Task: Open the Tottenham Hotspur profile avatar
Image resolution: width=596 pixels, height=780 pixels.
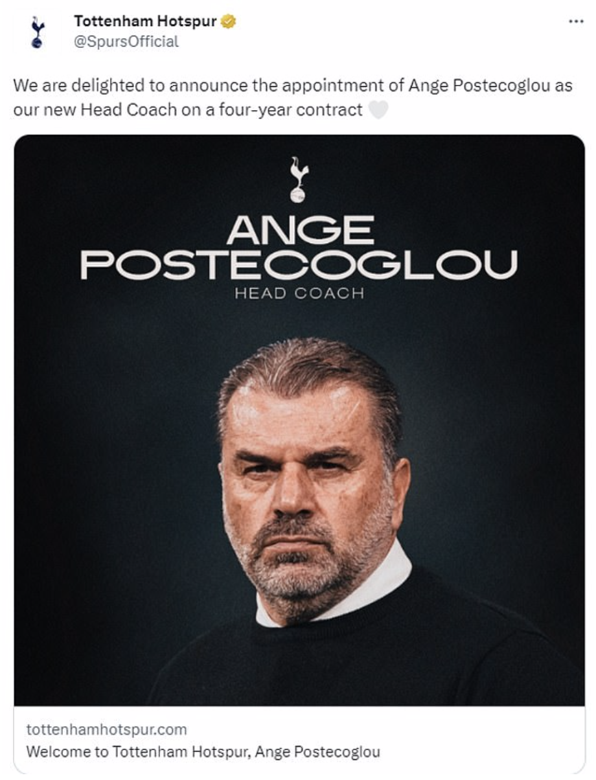Action: pos(38,32)
